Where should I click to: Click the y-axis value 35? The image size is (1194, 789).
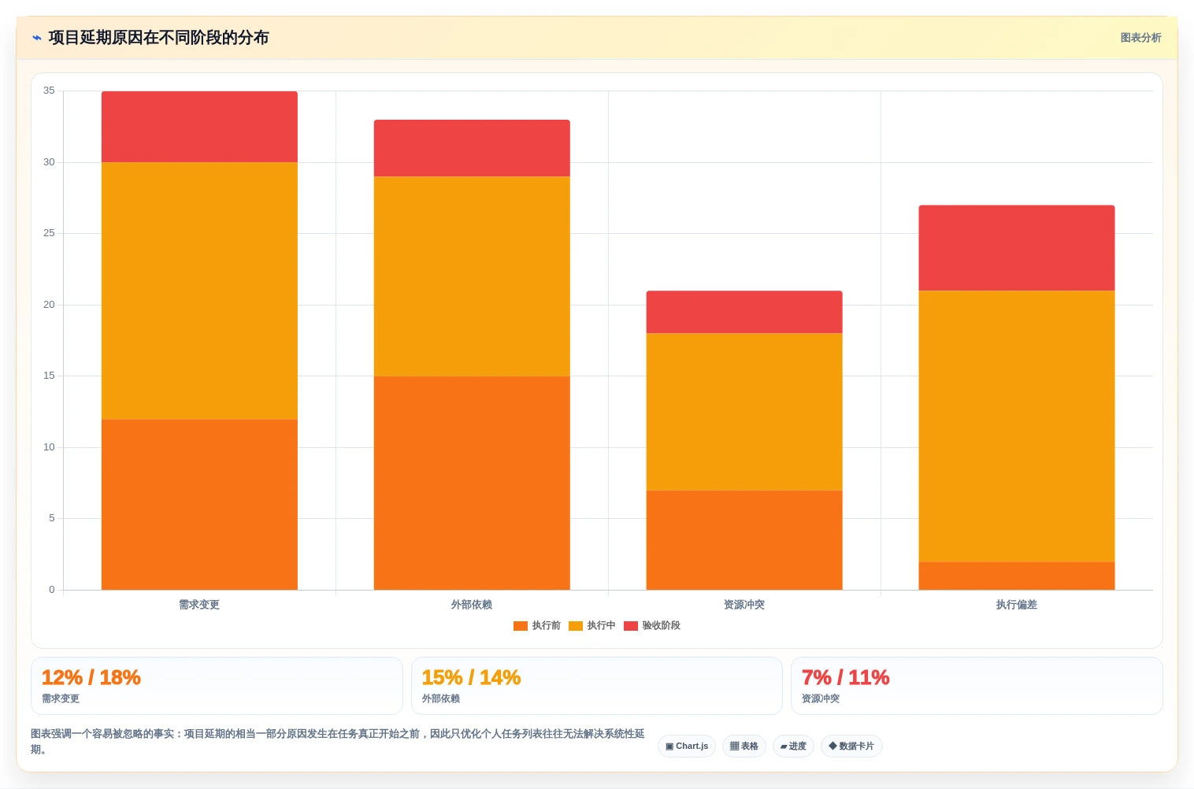pyautogui.click(x=49, y=91)
